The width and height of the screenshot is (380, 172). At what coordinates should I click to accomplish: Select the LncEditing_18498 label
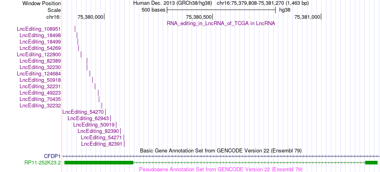(x=40, y=36)
